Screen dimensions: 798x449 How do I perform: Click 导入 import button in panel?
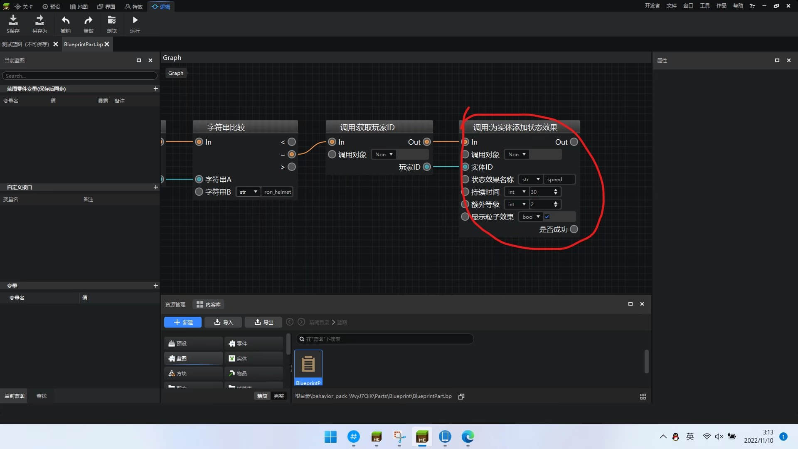pos(223,322)
